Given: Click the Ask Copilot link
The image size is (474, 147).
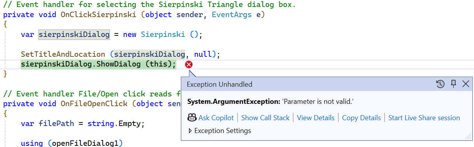Looking at the screenshot, I should click(x=216, y=118).
